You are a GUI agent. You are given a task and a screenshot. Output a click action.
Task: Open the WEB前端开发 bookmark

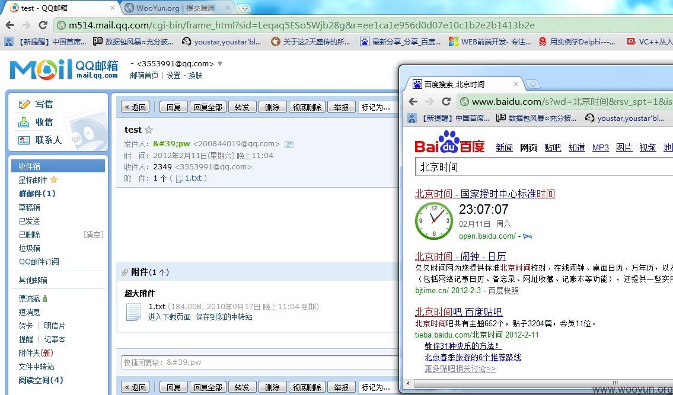[490, 41]
